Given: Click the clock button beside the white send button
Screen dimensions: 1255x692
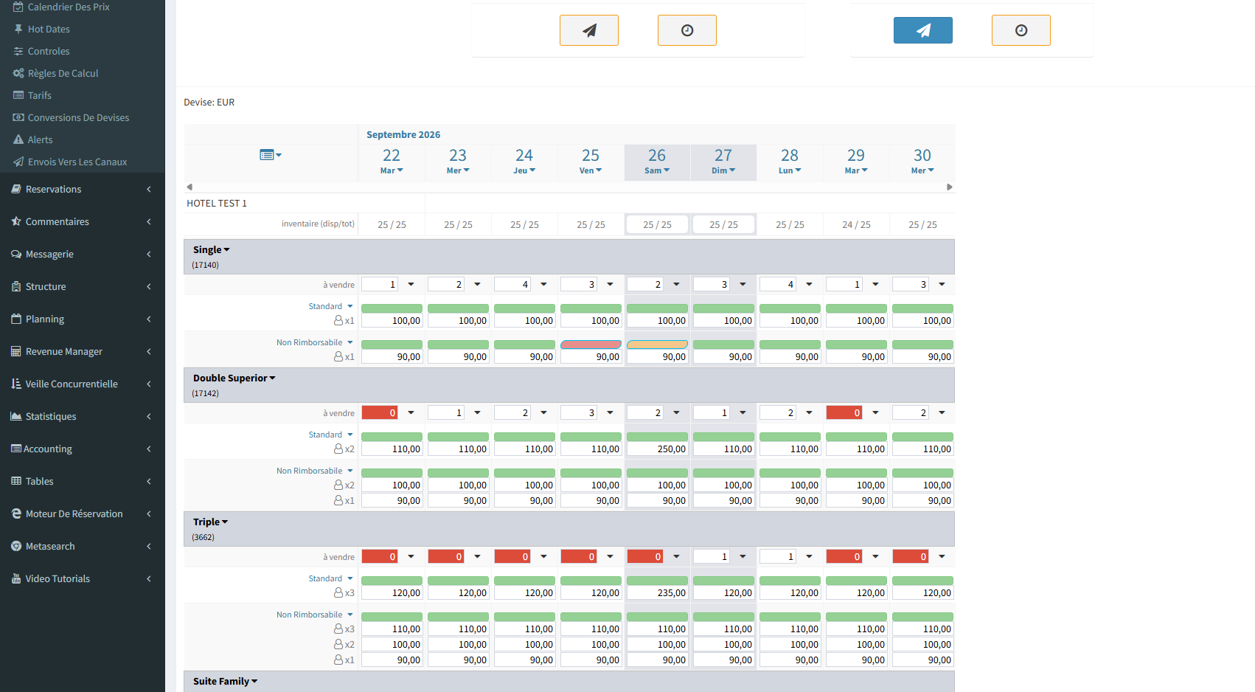Looking at the screenshot, I should (686, 30).
